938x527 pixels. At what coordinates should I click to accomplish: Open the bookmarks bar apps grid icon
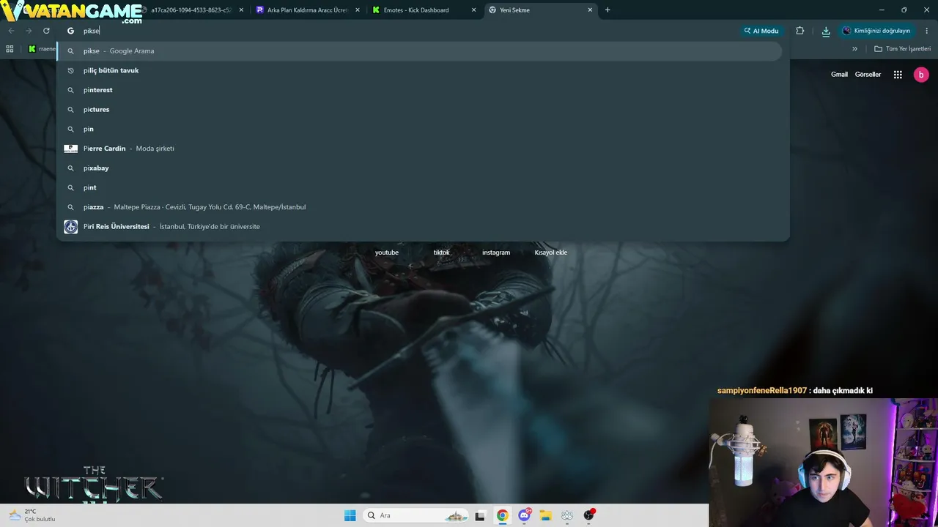click(10, 49)
